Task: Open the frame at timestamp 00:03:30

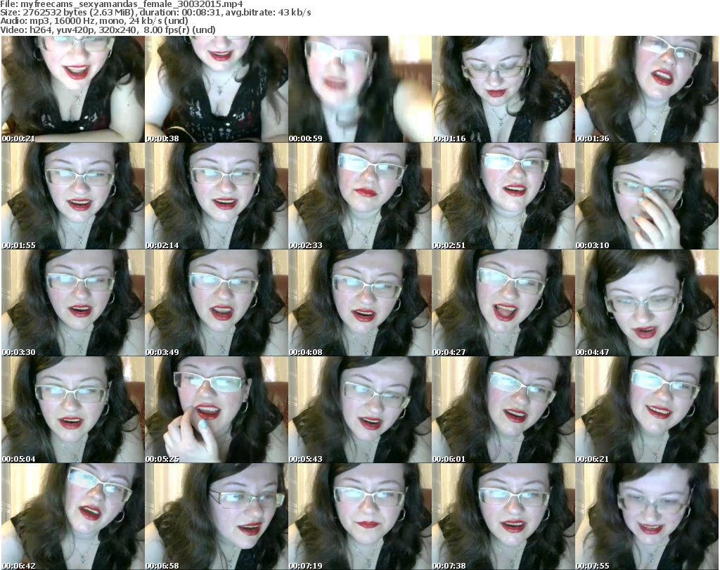Action: point(73,303)
